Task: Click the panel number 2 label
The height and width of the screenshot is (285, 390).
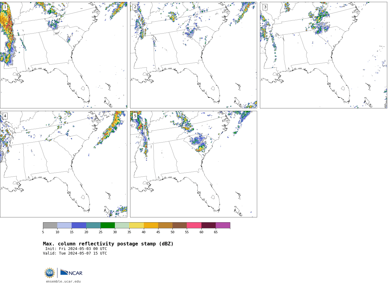Action: [x=135, y=7]
